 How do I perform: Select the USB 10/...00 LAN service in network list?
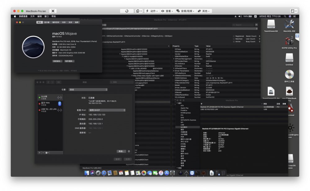(x=51, y=110)
